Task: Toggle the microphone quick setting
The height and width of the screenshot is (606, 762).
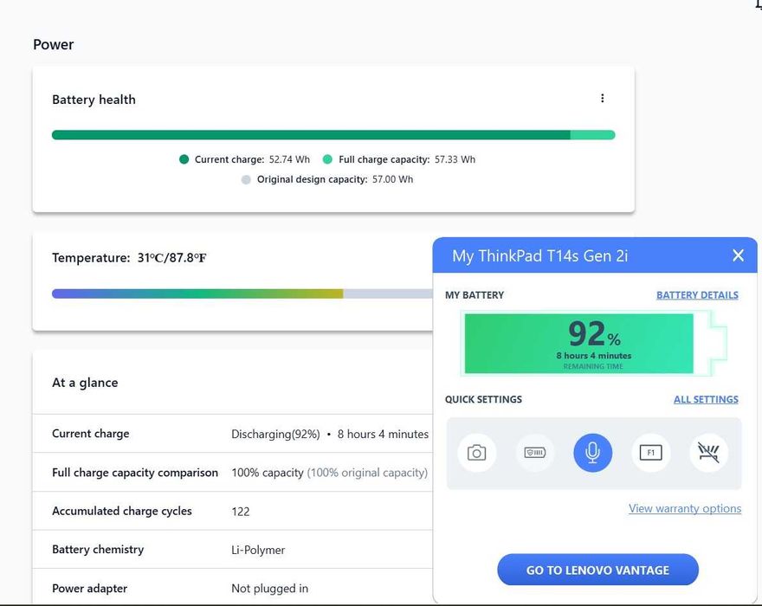Action: click(592, 453)
